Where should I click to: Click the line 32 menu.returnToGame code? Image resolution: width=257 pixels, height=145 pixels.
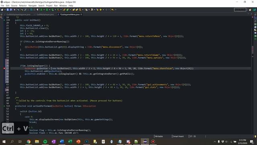[x=101, y=55]
